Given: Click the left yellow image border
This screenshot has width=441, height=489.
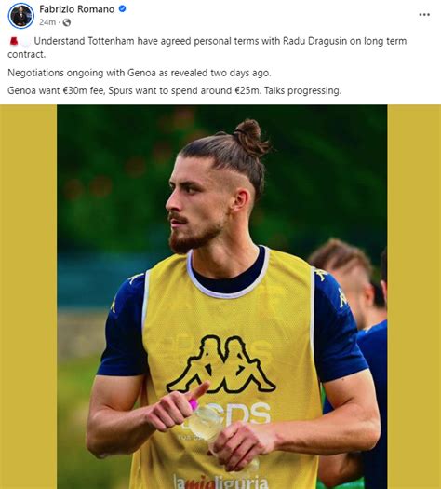Looking at the screenshot, I should [28, 296].
